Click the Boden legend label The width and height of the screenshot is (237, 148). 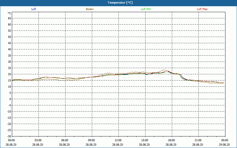click(x=90, y=9)
